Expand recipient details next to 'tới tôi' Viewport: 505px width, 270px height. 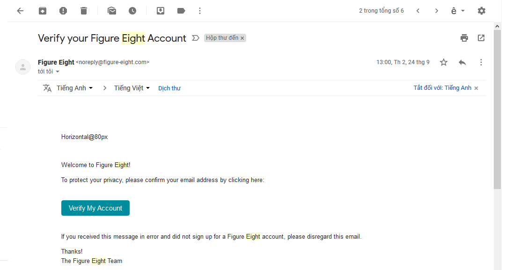click(x=58, y=72)
